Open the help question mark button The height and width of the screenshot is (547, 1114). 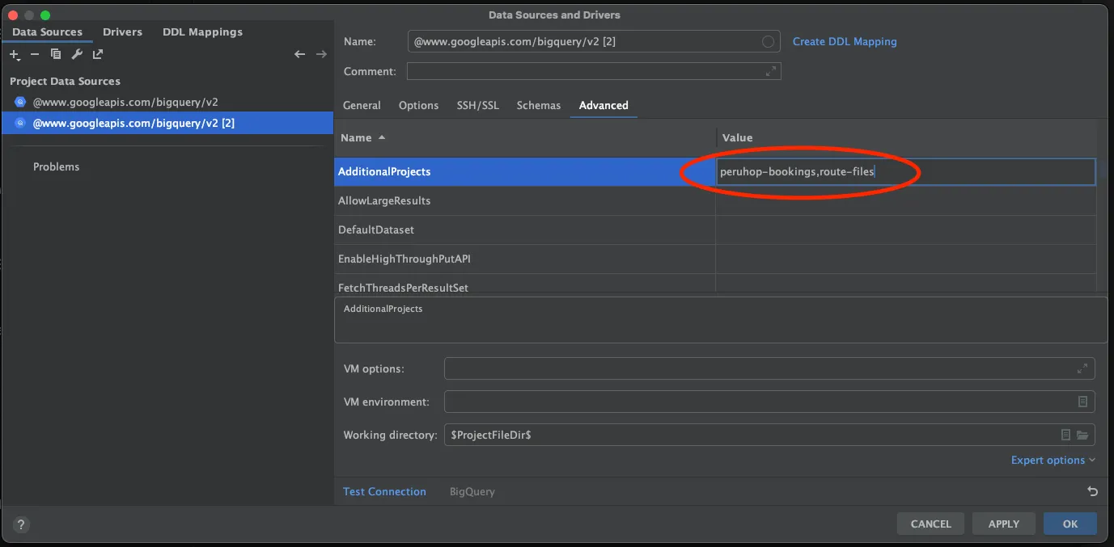(22, 524)
